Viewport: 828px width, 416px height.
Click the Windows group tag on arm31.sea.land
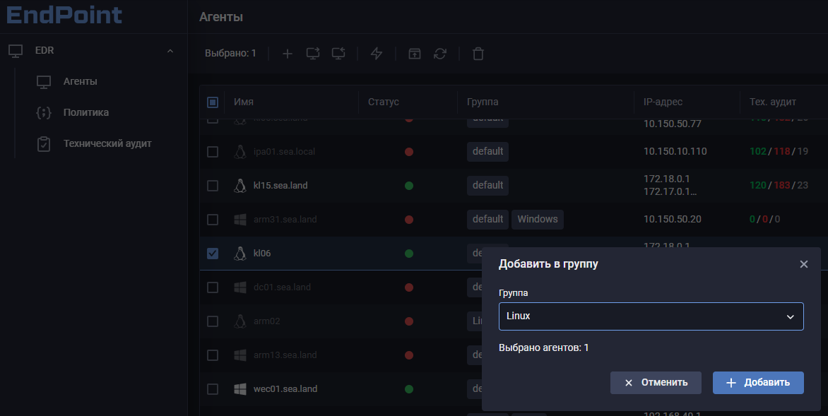pos(537,220)
